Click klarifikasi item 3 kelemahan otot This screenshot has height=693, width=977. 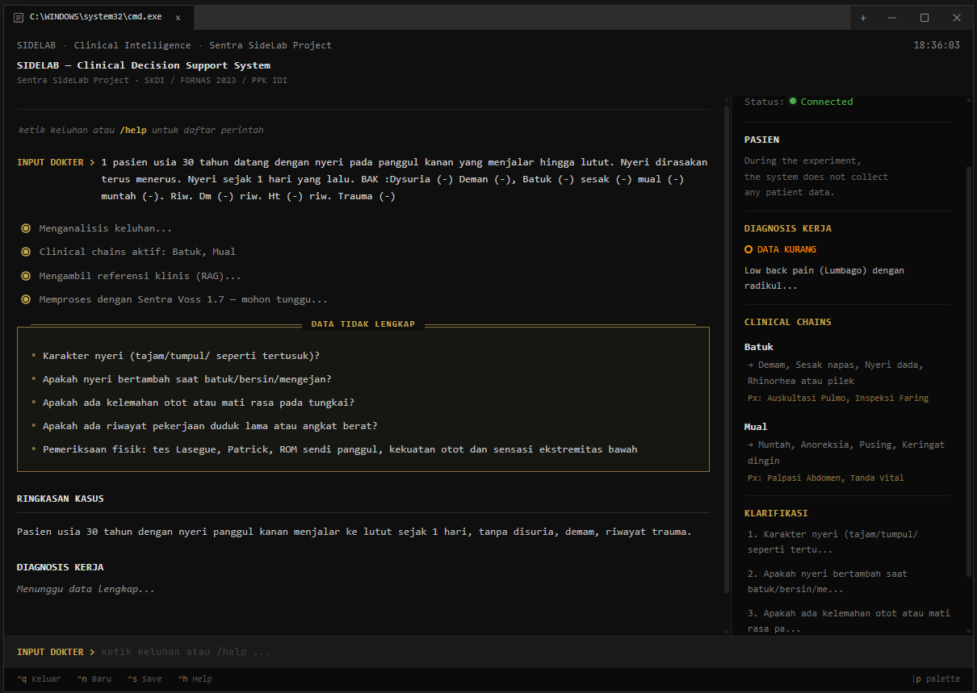(849, 621)
